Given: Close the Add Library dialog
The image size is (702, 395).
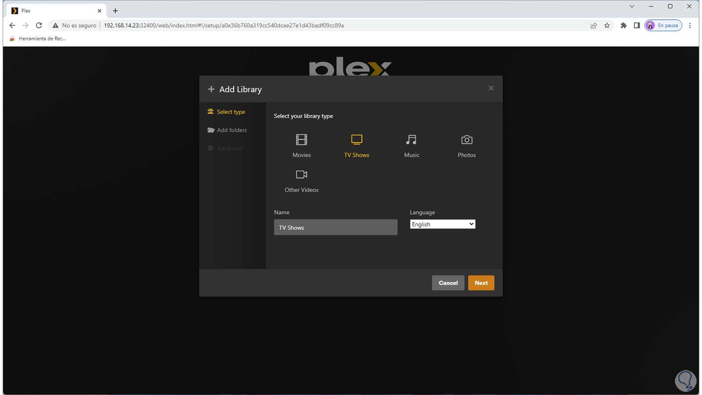Looking at the screenshot, I should 491,88.
